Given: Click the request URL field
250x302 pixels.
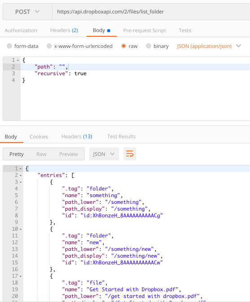Looking at the screenshot, I should tap(151, 12).
